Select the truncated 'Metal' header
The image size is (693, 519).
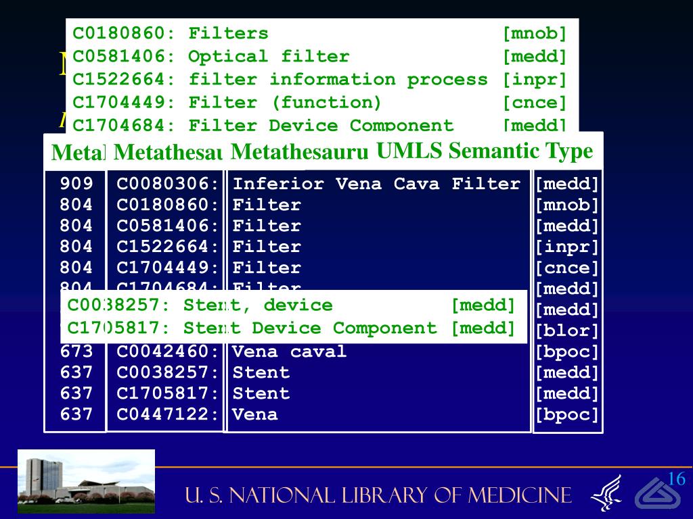click(x=79, y=153)
